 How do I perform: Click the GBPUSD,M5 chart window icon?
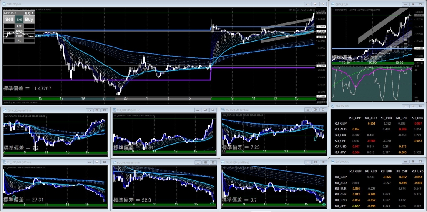[4, 4]
